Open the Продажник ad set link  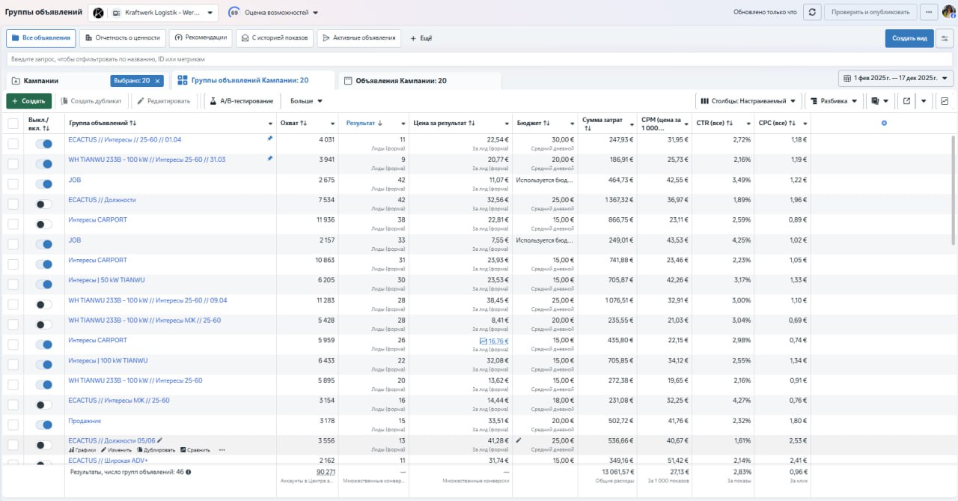tap(85, 421)
